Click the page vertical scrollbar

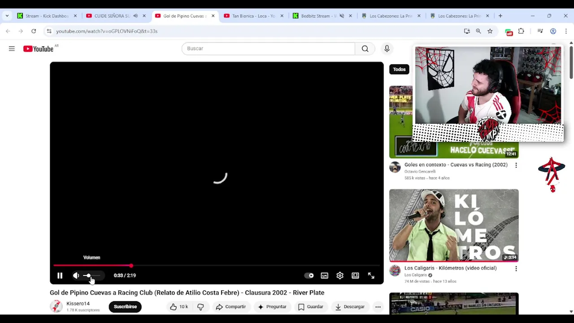pos(571,62)
